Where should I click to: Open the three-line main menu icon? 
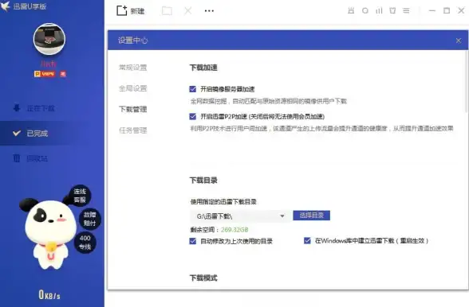pyautogui.click(x=406, y=11)
